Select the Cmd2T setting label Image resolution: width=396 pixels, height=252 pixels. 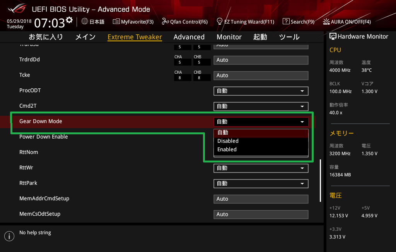[28, 106]
